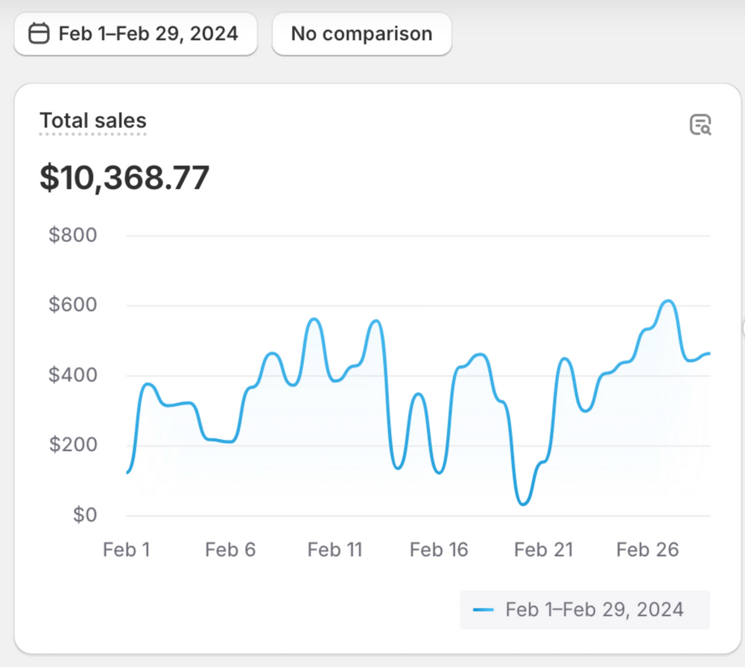Click the $200 y-axis label

pos(72,445)
